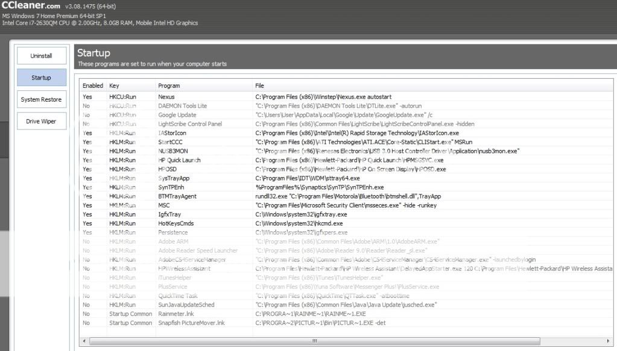Select the SunJavaUpdateSched entry
The width and height of the screenshot is (617, 351).
click(x=186, y=305)
